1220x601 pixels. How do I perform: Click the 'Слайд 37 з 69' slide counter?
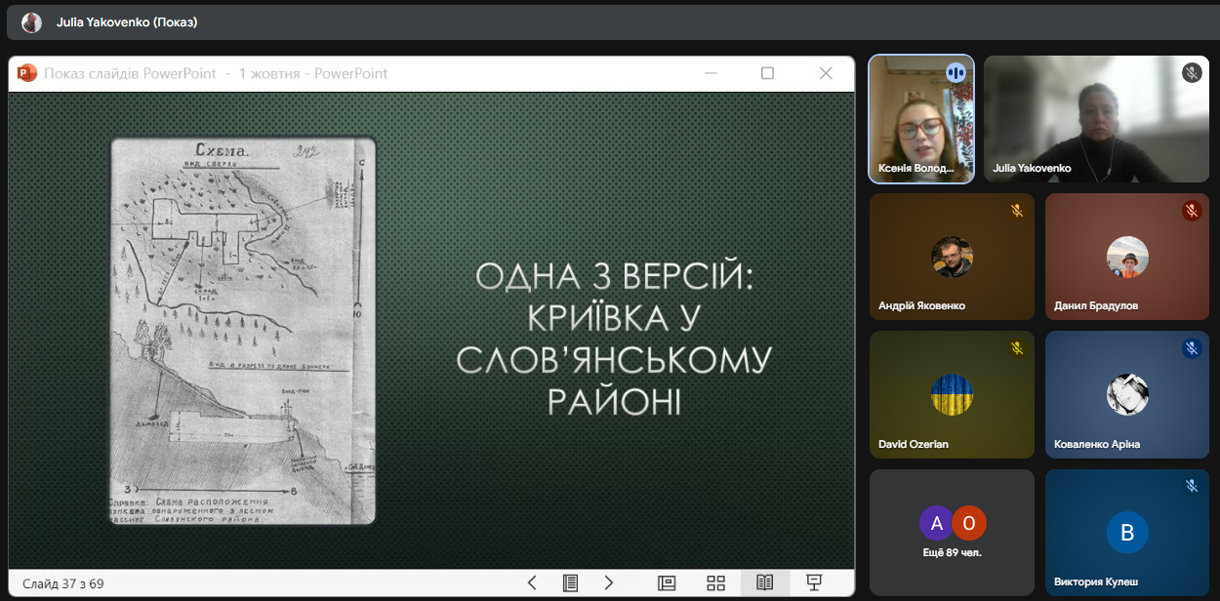coord(63,583)
